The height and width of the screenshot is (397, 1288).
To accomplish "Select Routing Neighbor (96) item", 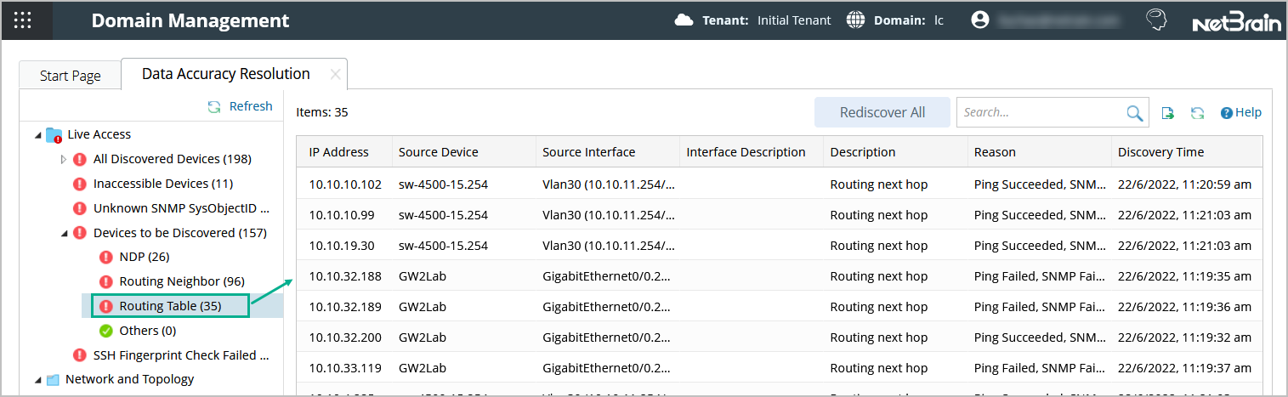I will click(x=181, y=281).
